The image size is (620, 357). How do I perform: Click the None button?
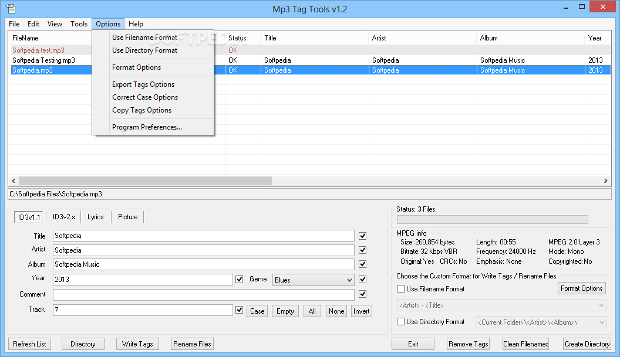pos(336,311)
